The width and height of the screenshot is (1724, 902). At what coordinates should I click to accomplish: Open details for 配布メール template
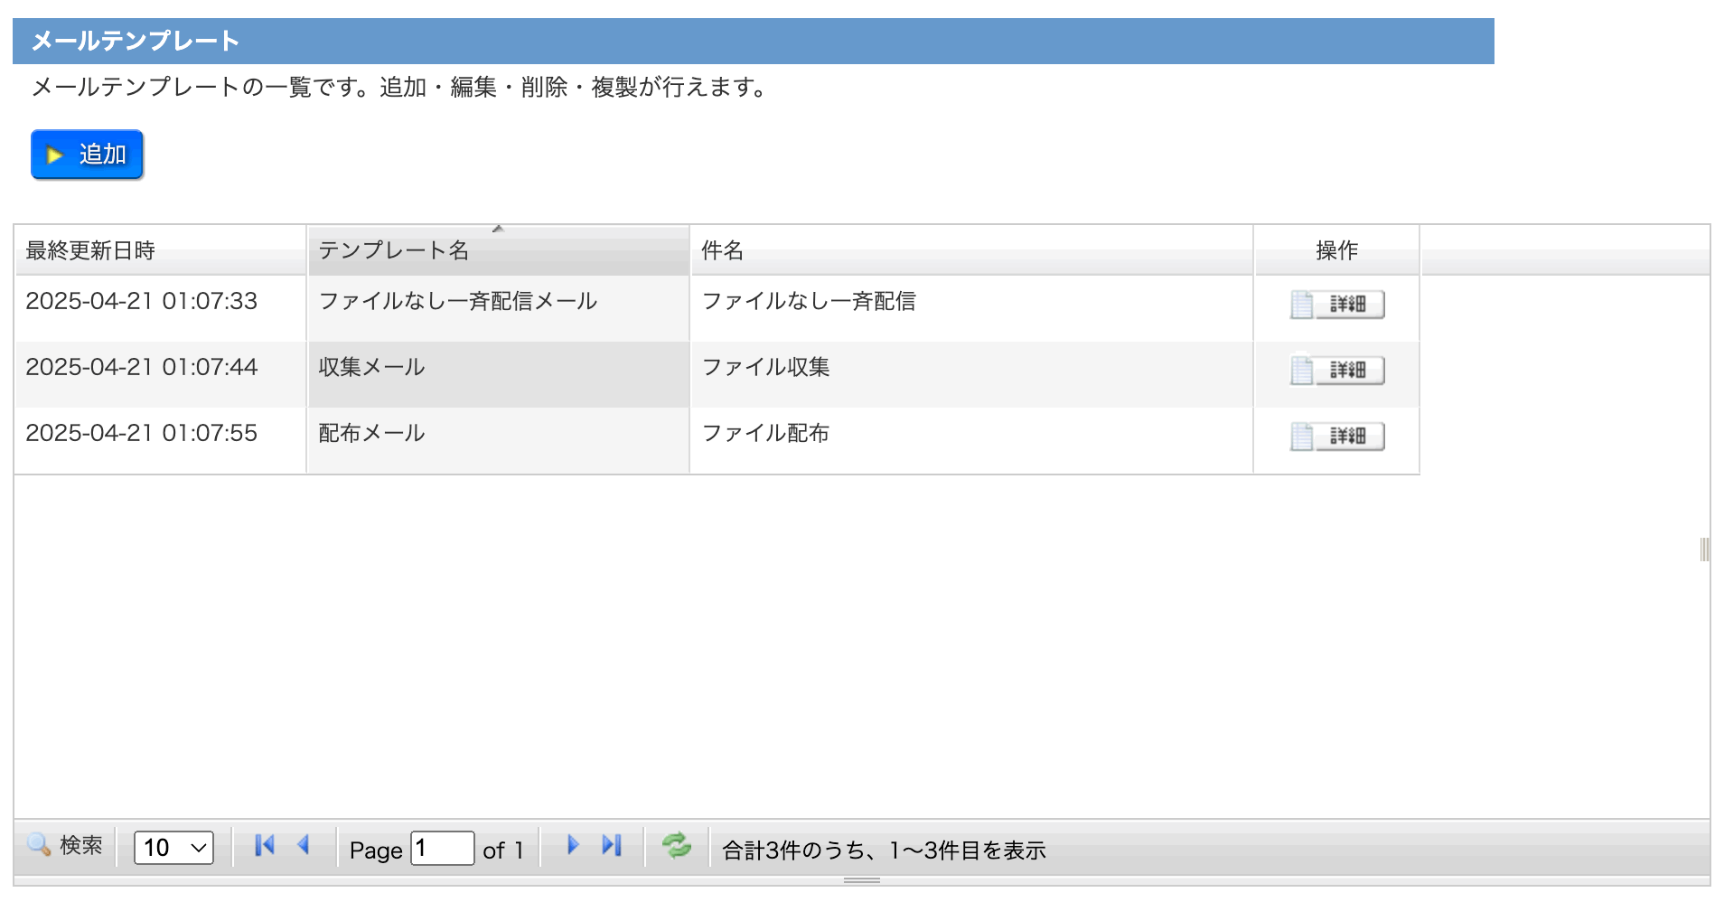pyautogui.click(x=1336, y=437)
